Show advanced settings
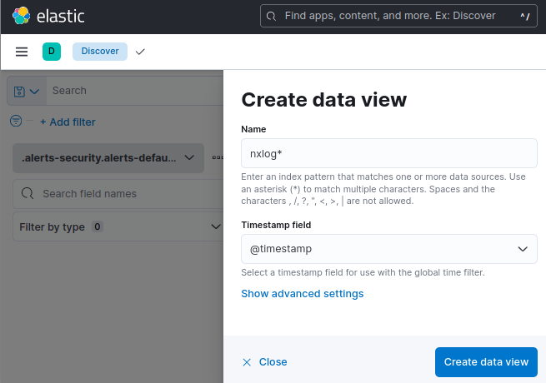Image resolution: width=546 pixels, height=383 pixels. (302, 293)
